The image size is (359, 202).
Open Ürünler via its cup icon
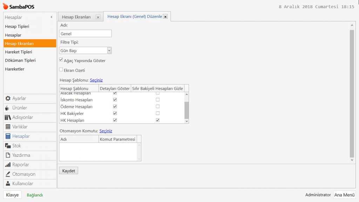tap(8, 108)
